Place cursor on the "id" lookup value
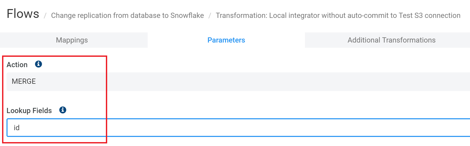 point(17,128)
